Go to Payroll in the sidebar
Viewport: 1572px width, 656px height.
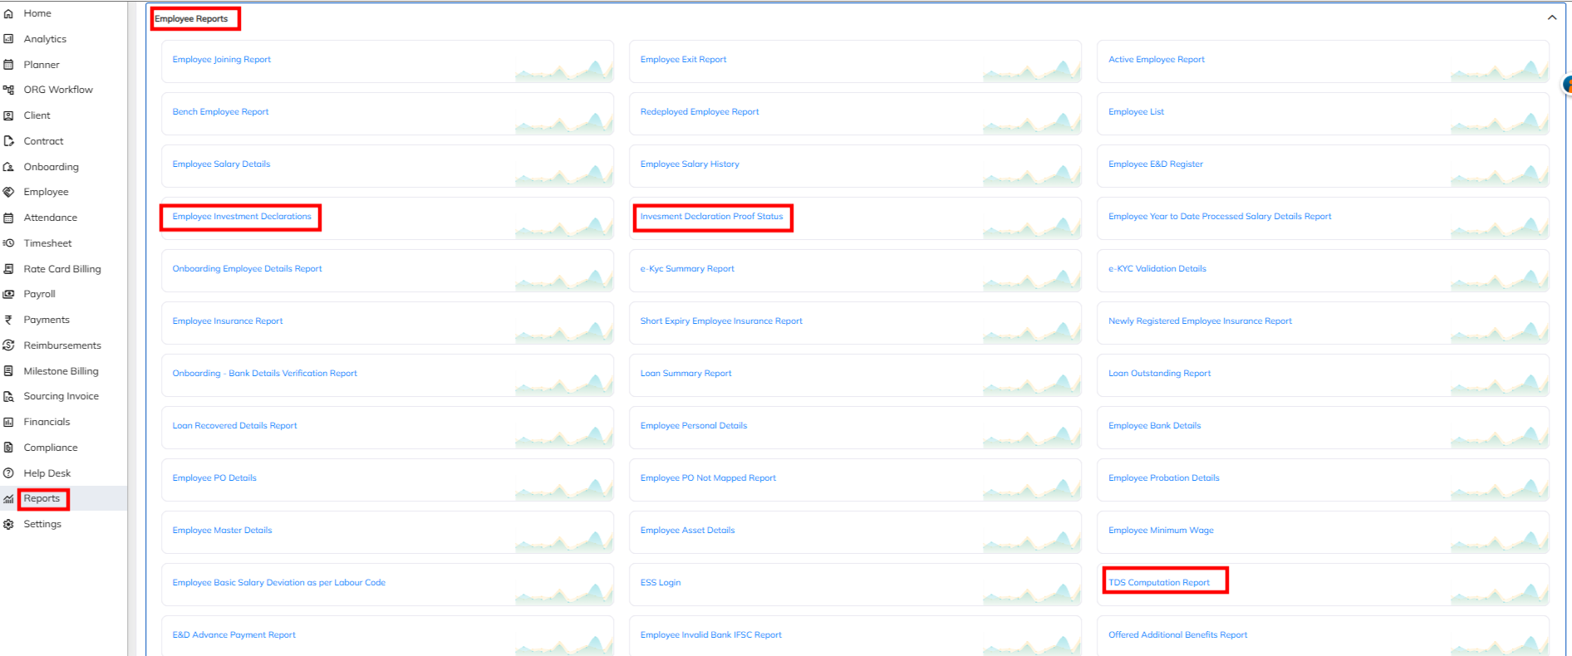39,294
